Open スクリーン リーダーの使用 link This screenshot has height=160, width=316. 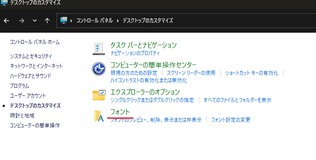[191, 73]
